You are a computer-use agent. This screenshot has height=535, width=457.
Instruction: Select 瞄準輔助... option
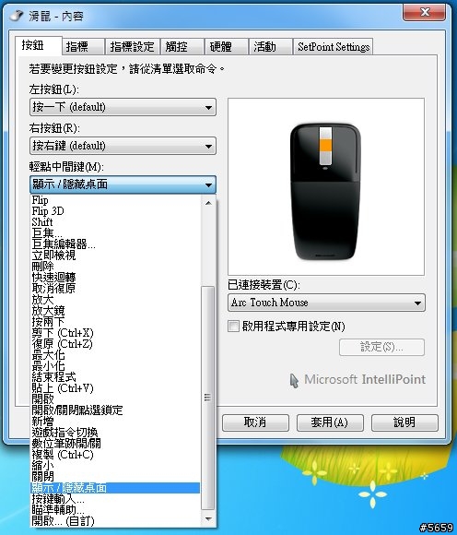pyautogui.click(x=115, y=510)
